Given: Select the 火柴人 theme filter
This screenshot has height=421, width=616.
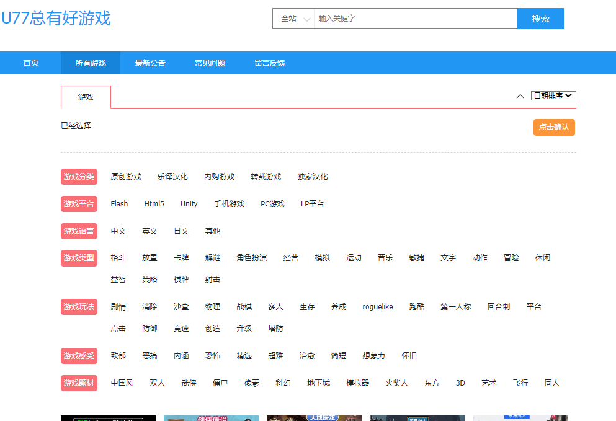Looking at the screenshot, I should (x=396, y=383).
